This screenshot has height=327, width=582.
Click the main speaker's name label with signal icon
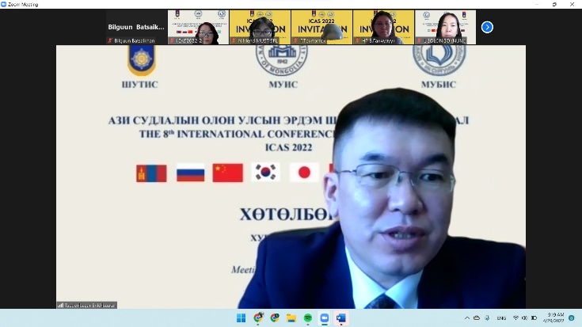[x=86, y=305]
